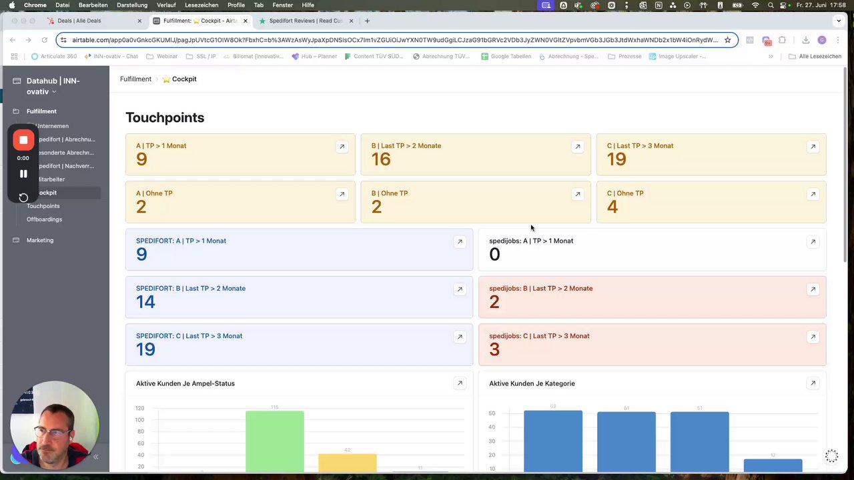Restart the screen recording

tap(23, 197)
